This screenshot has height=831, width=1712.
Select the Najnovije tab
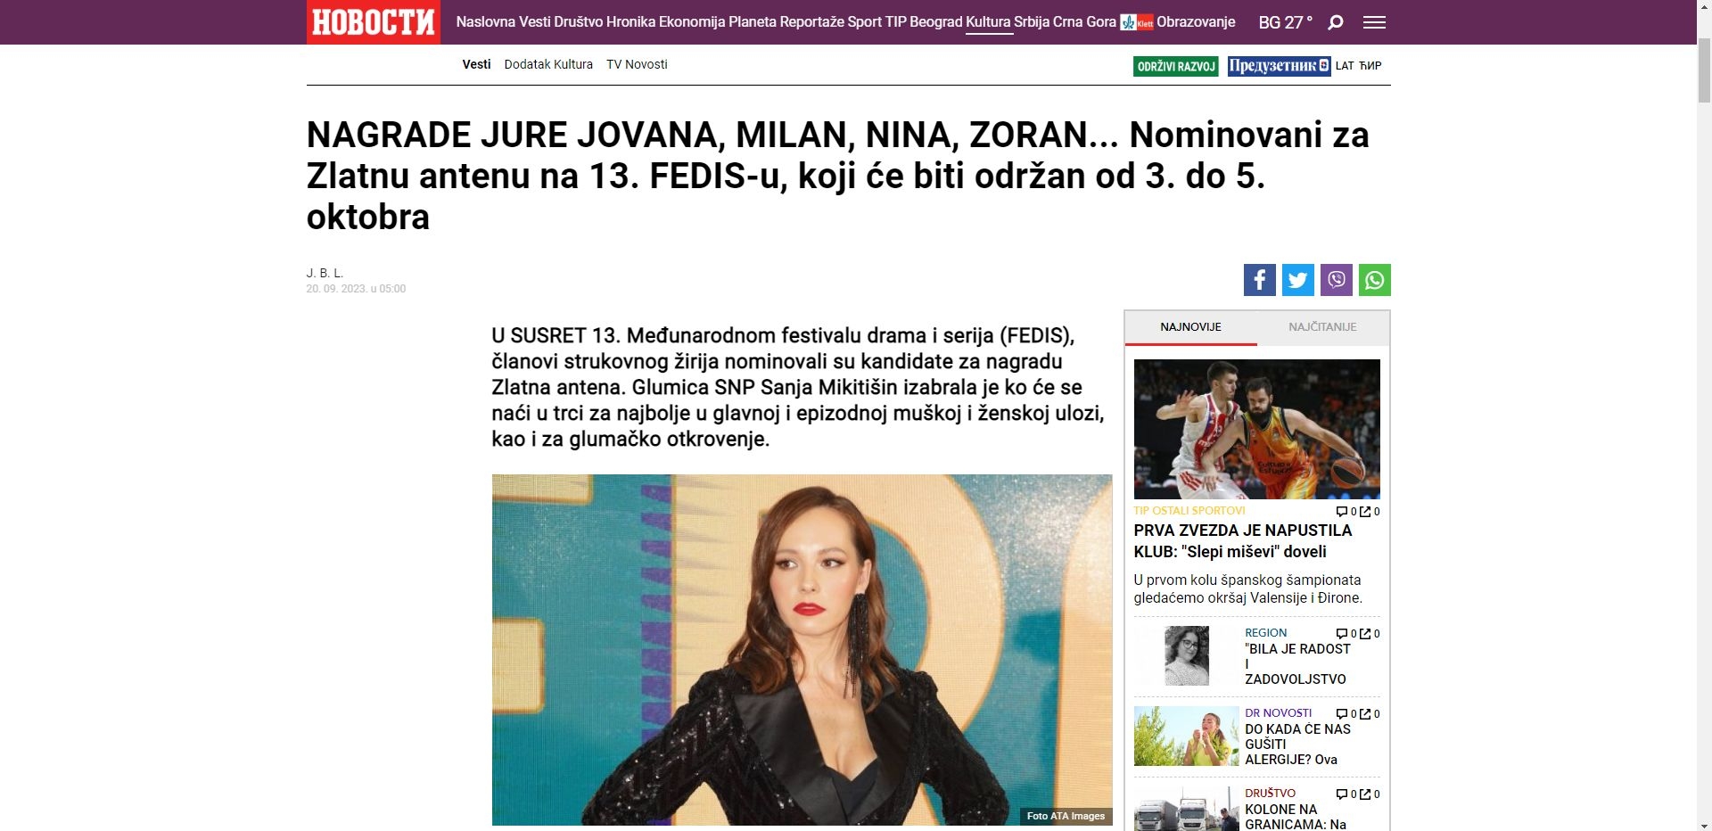pyautogui.click(x=1191, y=327)
